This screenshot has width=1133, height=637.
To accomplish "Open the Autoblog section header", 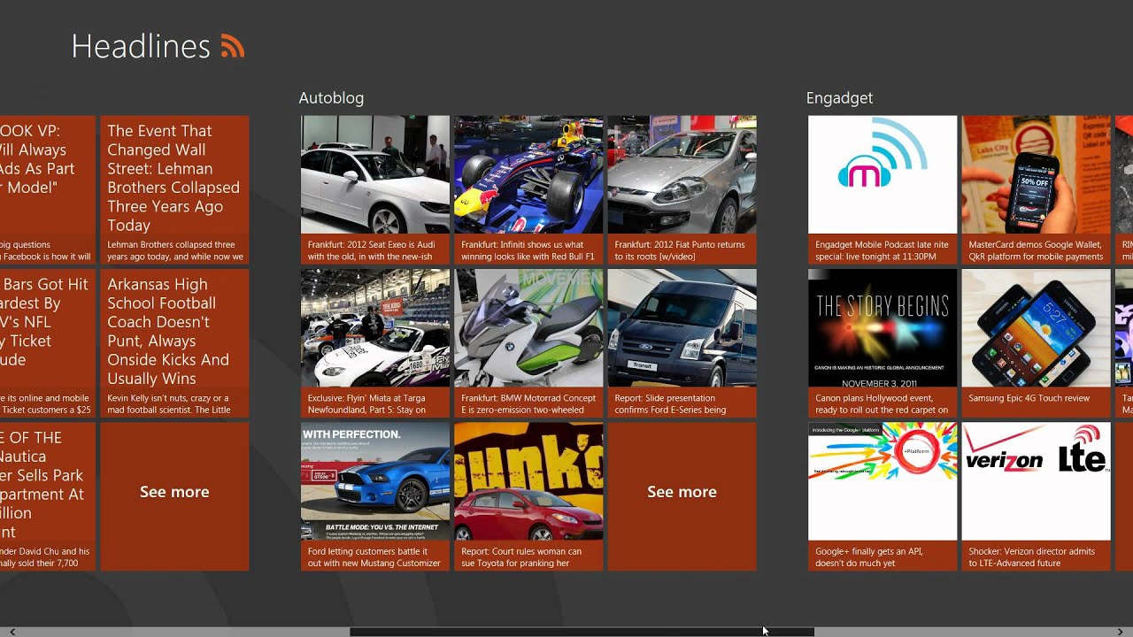I will 331,98.
